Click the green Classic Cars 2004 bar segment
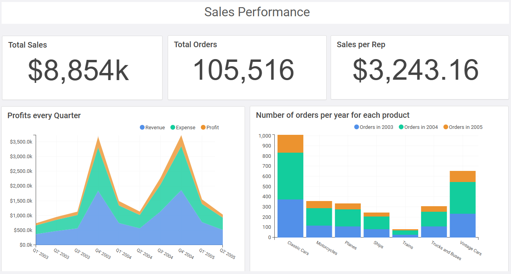 pos(290,176)
